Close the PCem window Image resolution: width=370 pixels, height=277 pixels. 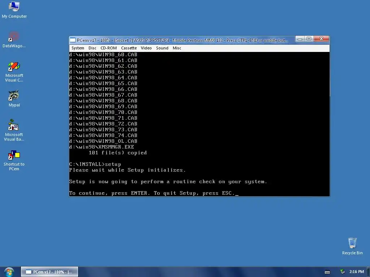pyautogui.click(x=321, y=39)
